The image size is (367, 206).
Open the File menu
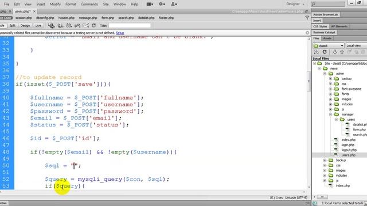7,4
